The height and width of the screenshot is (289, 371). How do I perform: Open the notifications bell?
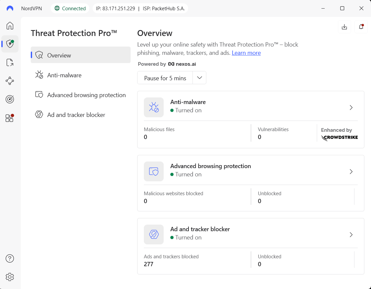361,27
